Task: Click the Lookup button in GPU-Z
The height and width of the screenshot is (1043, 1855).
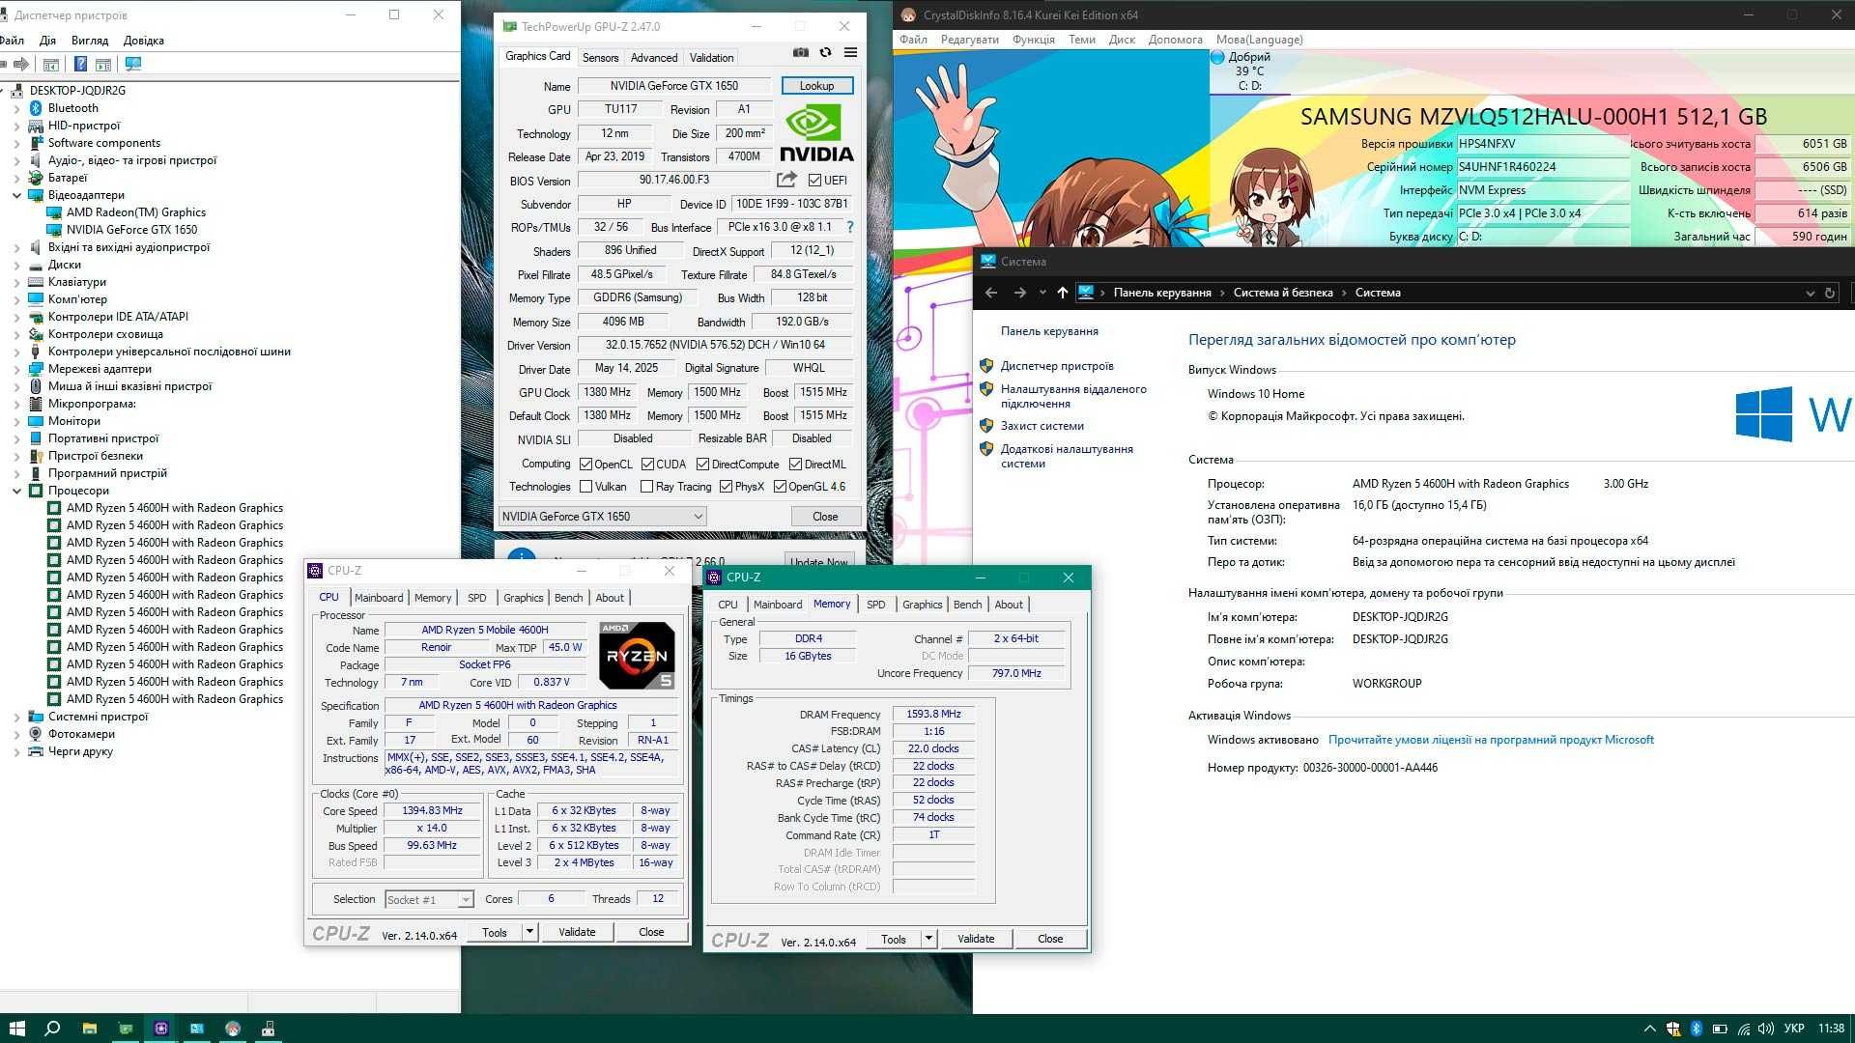Action: (x=816, y=86)
